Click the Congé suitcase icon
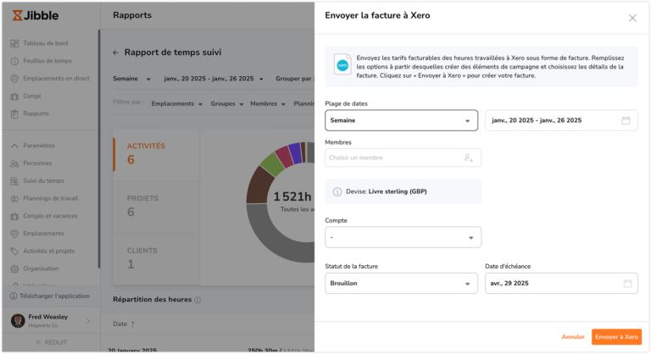Screen dimensions: 651x354 [x=14, y=97]
